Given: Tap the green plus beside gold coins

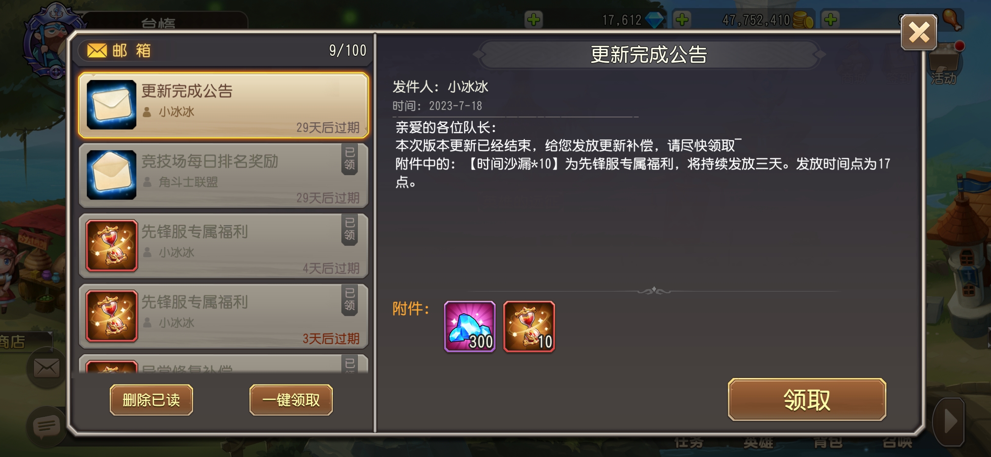Looking at the screenshot, I should [x=830, y=19].
